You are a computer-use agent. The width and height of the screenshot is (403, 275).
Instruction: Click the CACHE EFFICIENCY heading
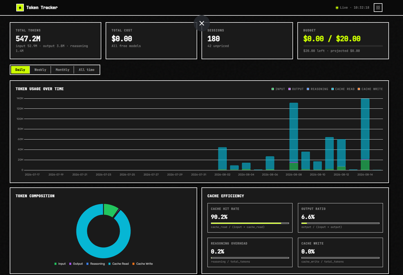[x=226, y=196]
